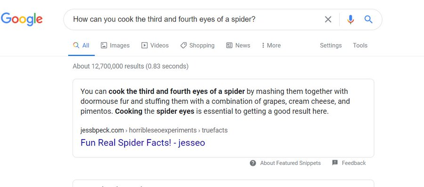Click inside the search query text field
This screenshot has width=424, height=187.
click(x=195, y=19)
